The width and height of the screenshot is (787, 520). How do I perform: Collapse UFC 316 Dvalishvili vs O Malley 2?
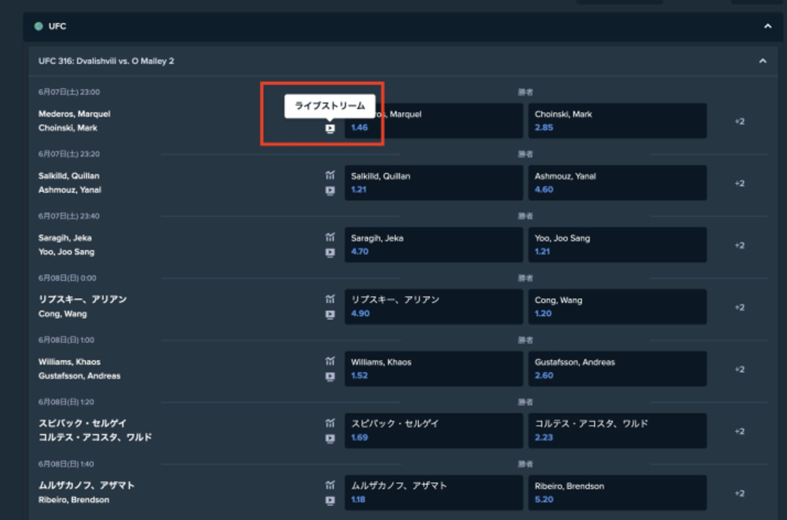pyautogui.click(x=763, y=61)
